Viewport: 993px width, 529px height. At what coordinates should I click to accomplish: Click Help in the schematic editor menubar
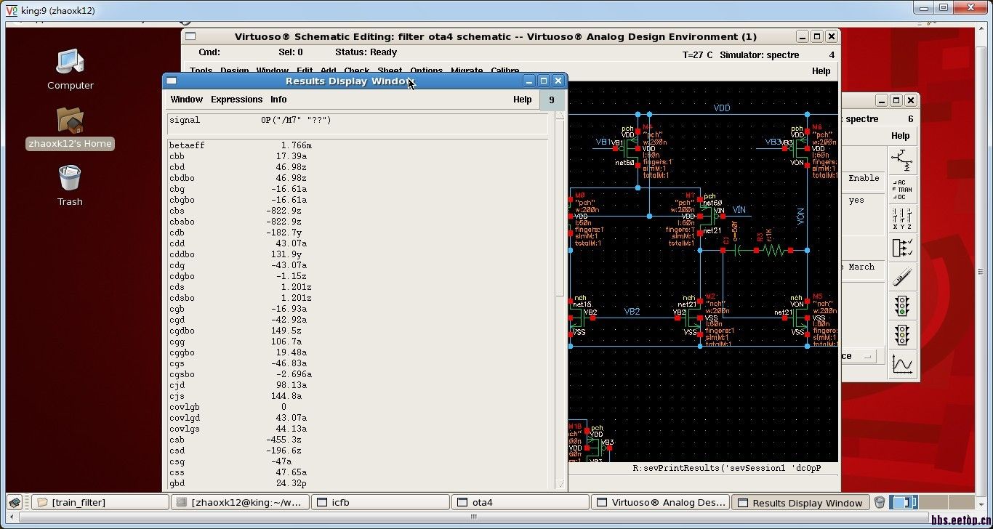821,71
